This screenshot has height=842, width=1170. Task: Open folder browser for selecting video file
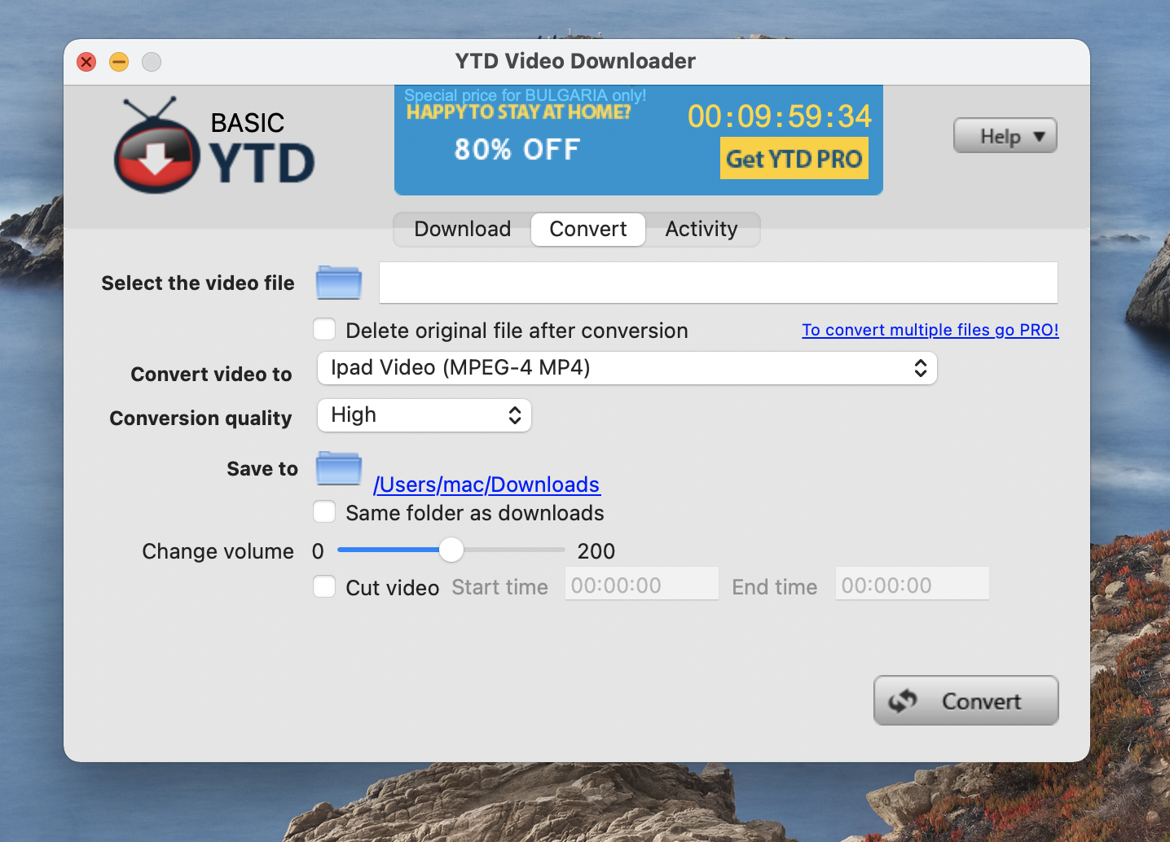pos(339,283)
